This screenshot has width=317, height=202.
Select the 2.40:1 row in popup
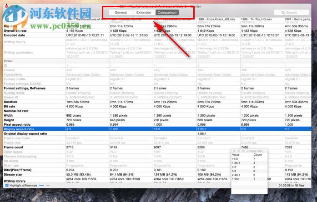click(x=249, y=175)
